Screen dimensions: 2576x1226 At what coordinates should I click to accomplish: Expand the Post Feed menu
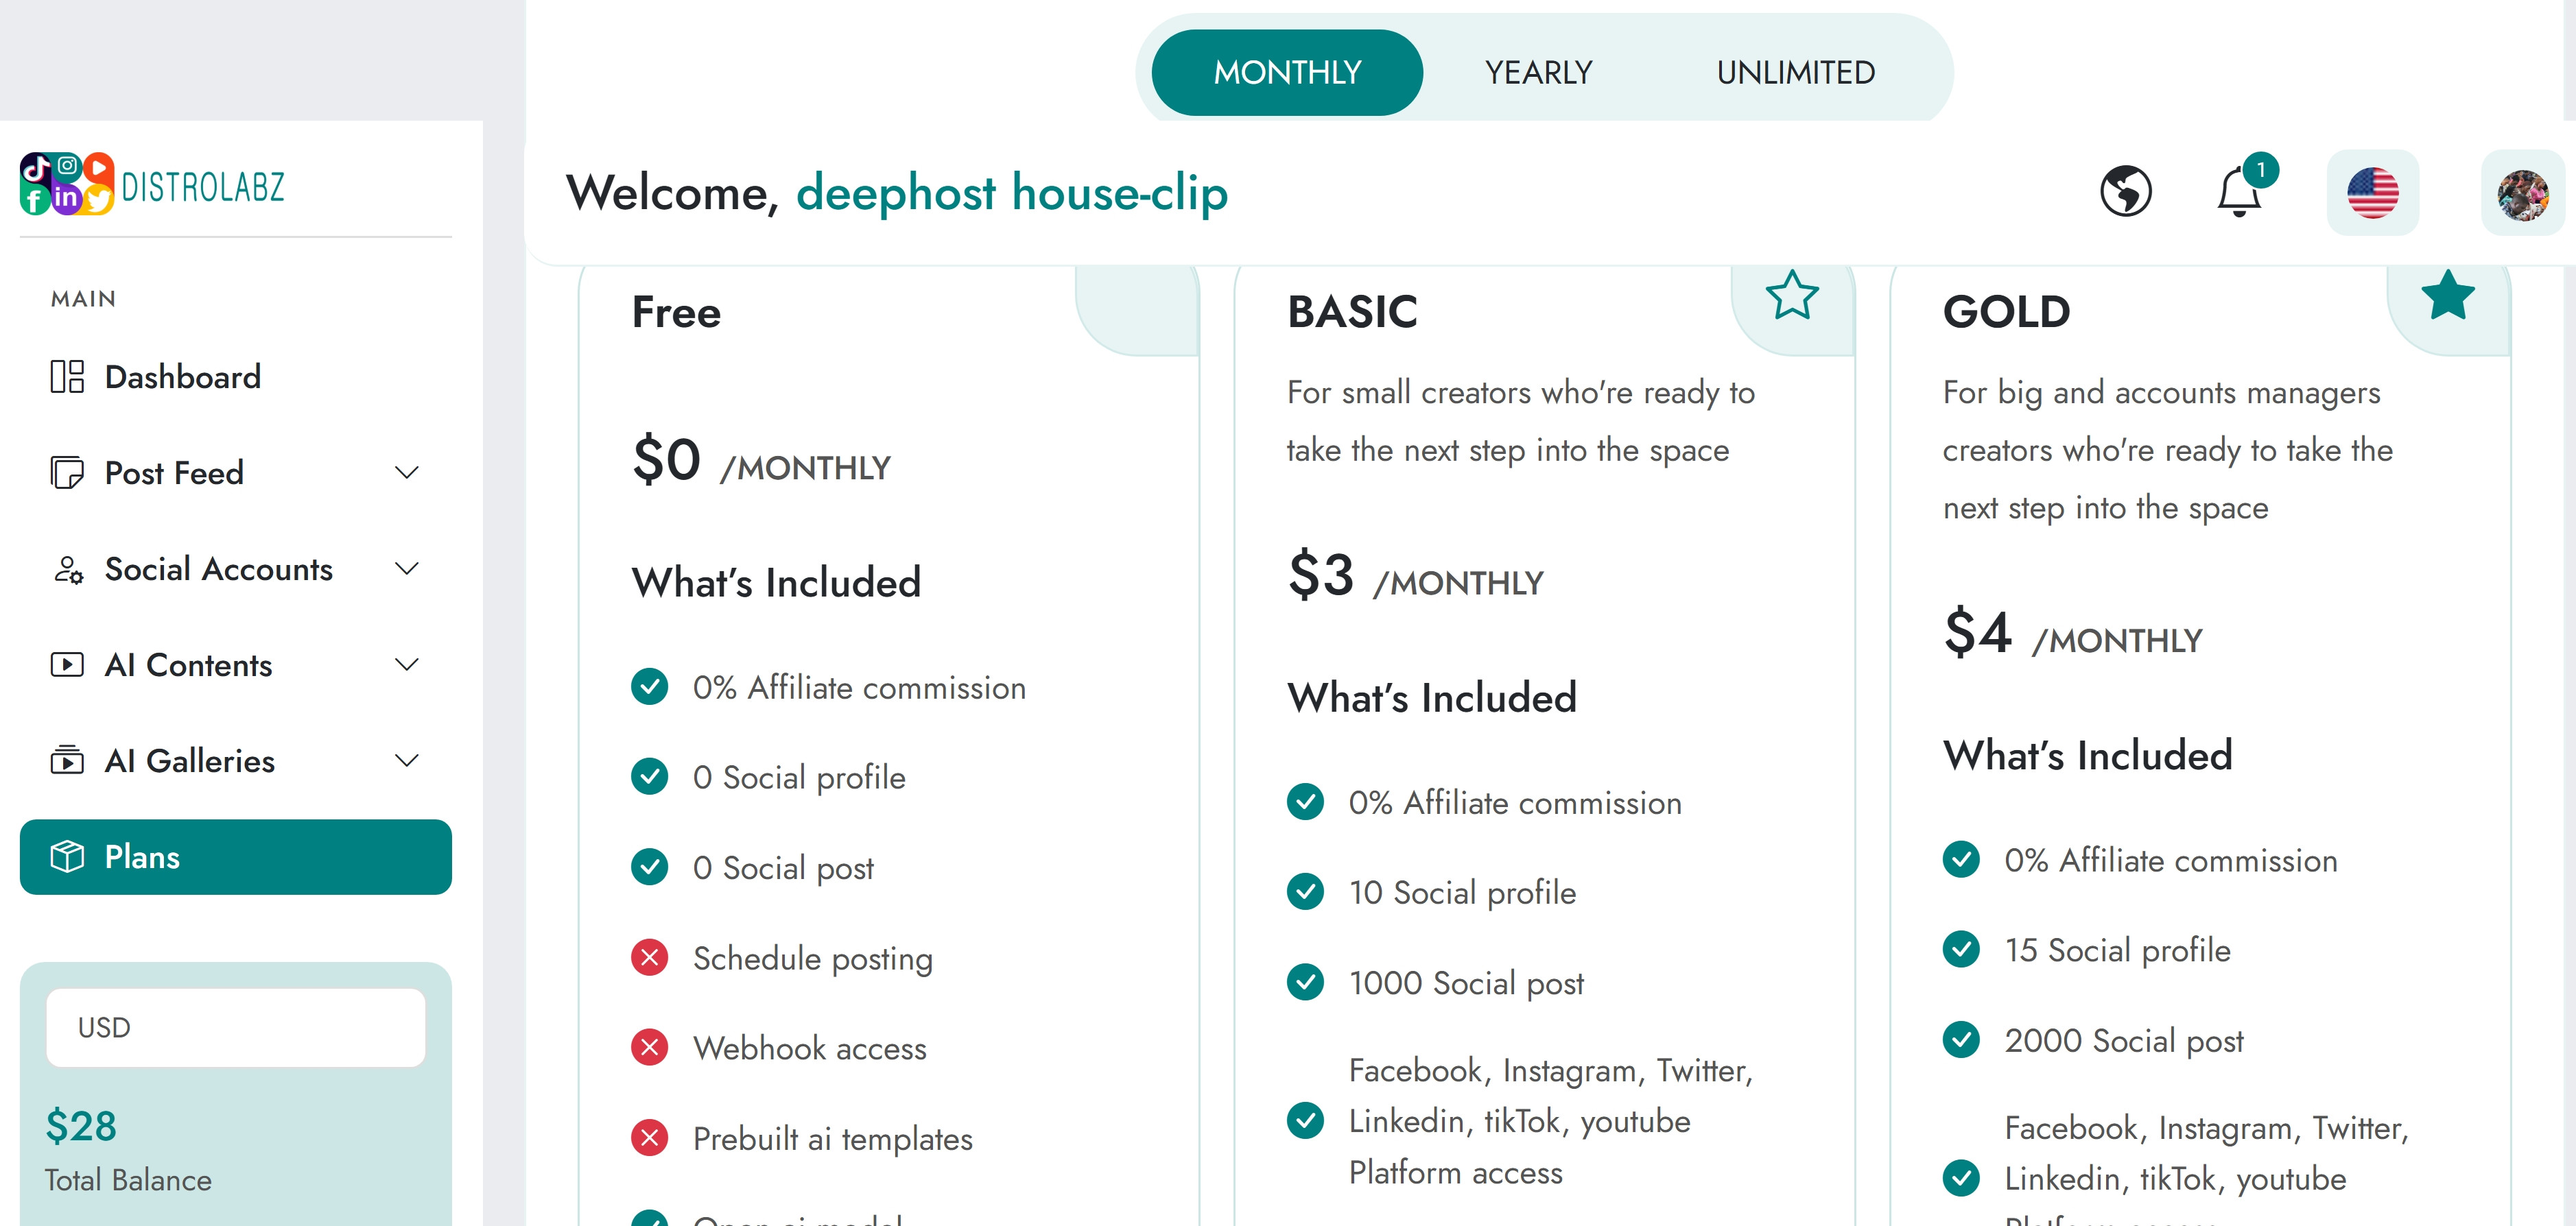coord(406,472)
